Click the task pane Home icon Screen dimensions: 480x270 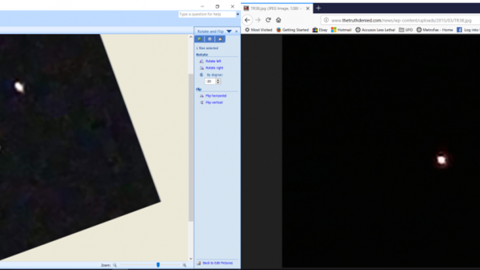point(220,39)
